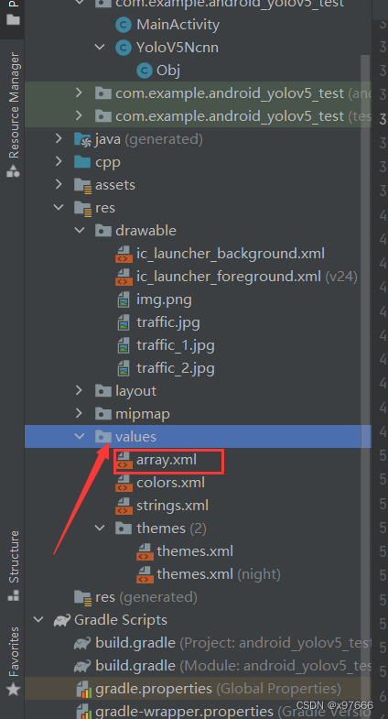Expand the cpp folder
The height and width of the screenshot is (719, 388).
coord(59,161)
